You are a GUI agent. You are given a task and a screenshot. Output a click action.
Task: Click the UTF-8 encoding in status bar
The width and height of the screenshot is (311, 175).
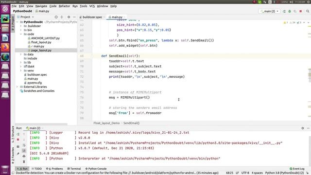[245, 173]
